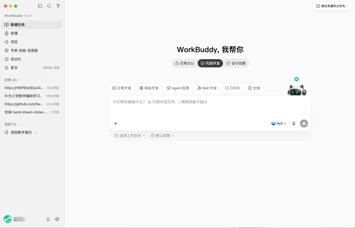Viewport: 355px width, 228px height.
Task: Switch to 设计创意 tab
Action: [236, 63]
